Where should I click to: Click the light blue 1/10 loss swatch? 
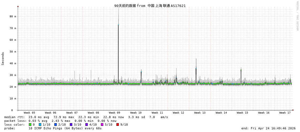[x=40, y=125]
